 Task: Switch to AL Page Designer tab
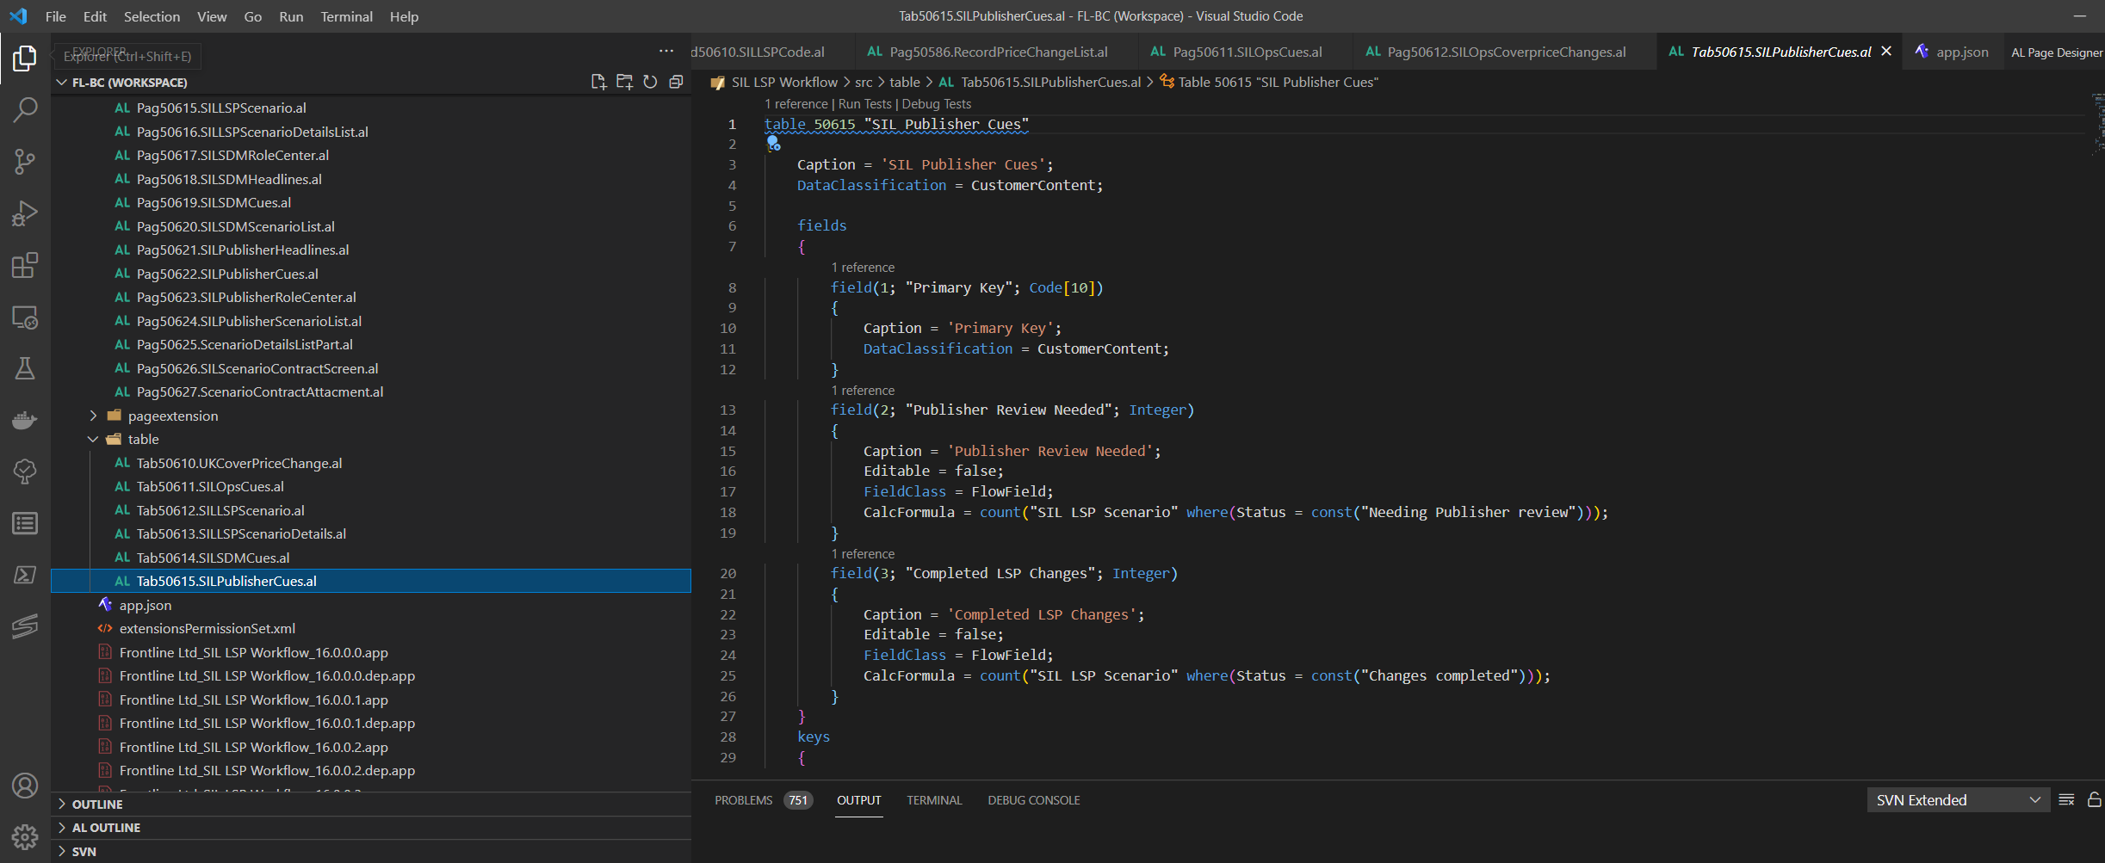tap(2056, 52)
